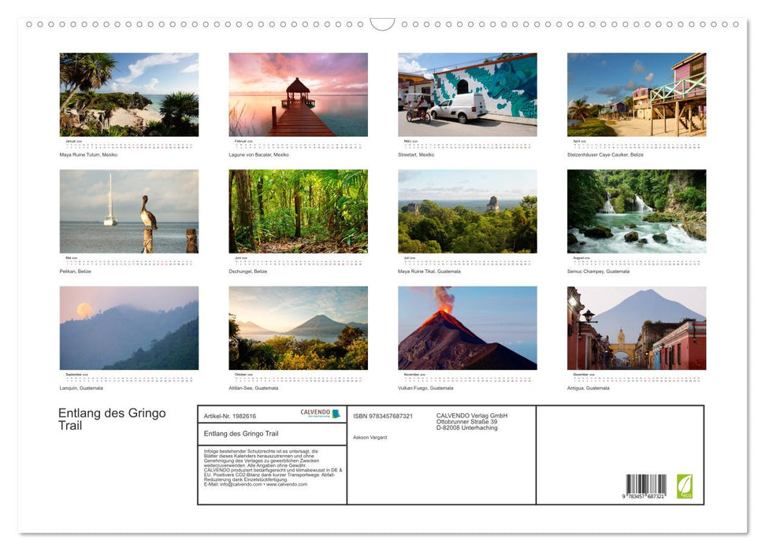Open the erupting Vulkan Fuego photo
765x551 pixels.
(467, 327)
